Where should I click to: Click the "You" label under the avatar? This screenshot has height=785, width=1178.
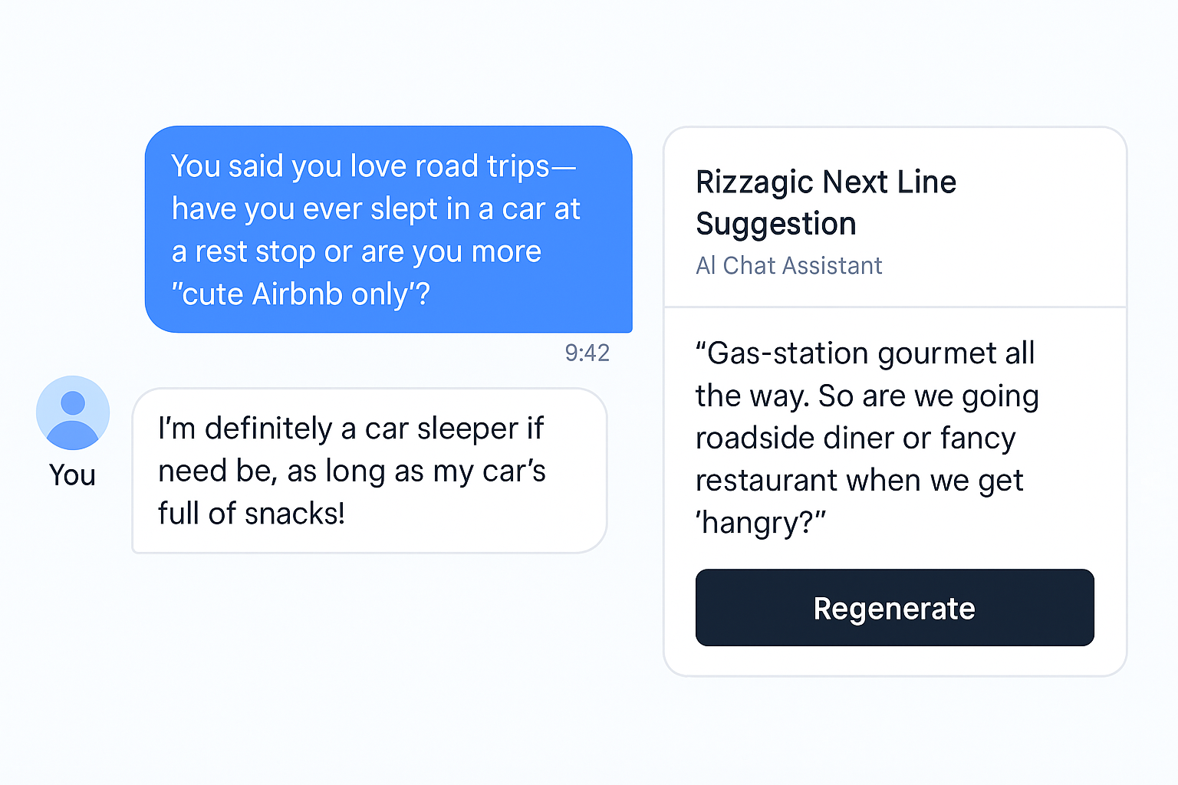coord(73,475)
